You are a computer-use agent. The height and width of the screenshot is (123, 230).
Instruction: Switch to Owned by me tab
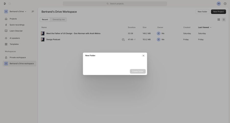59,20
